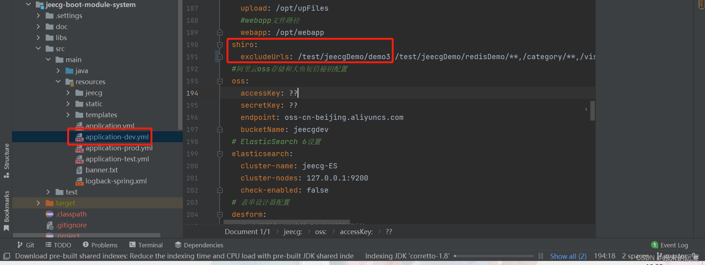705x265 pixels.
Task: Click the banner.txt text file icon
Action: point(79,170)
